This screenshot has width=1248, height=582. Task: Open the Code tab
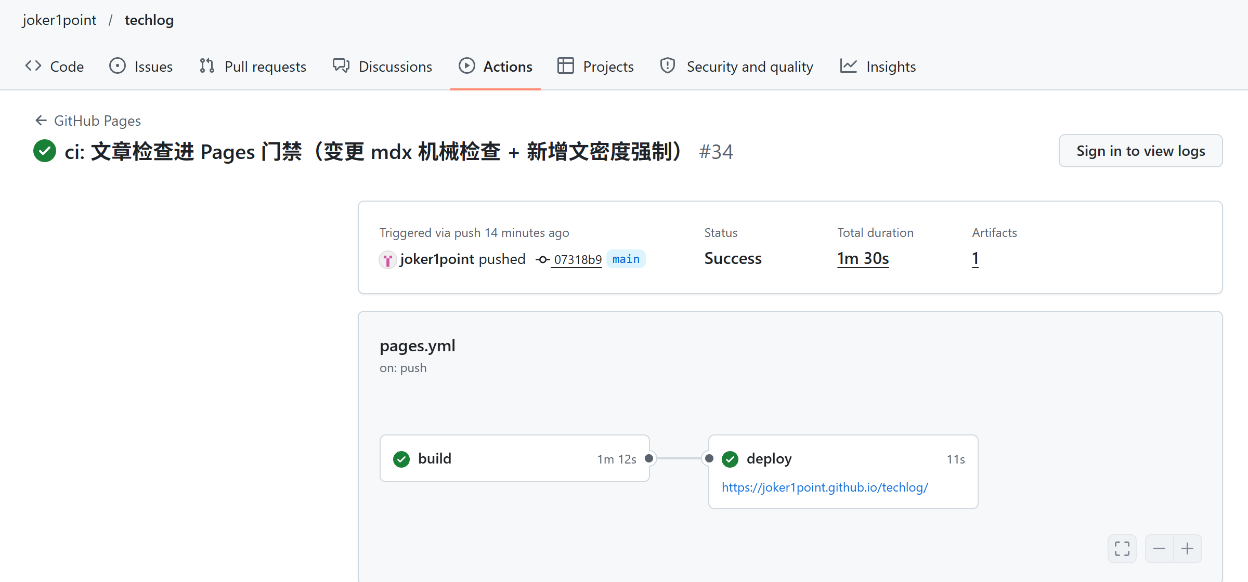[55, 67]
